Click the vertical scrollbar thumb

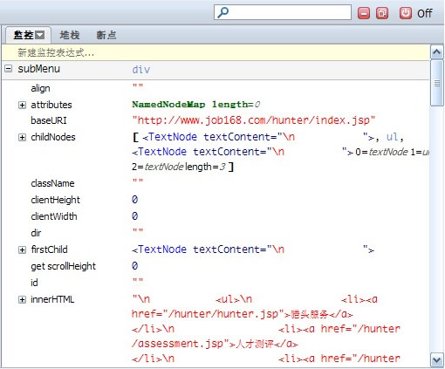coord(437,83)
